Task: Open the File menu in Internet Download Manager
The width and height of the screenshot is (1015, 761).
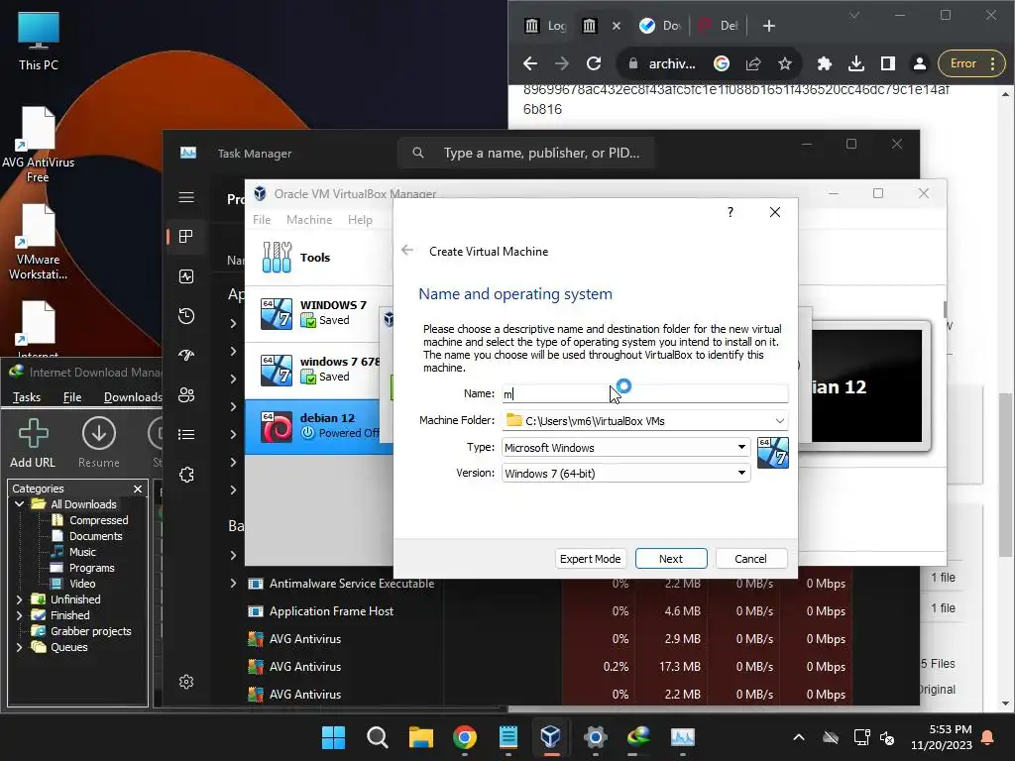Action: [72, 396]
